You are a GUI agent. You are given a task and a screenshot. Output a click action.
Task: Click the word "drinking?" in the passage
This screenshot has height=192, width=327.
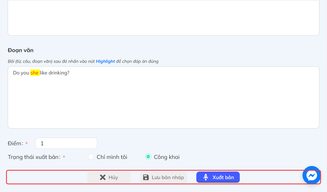coord(59,73)
